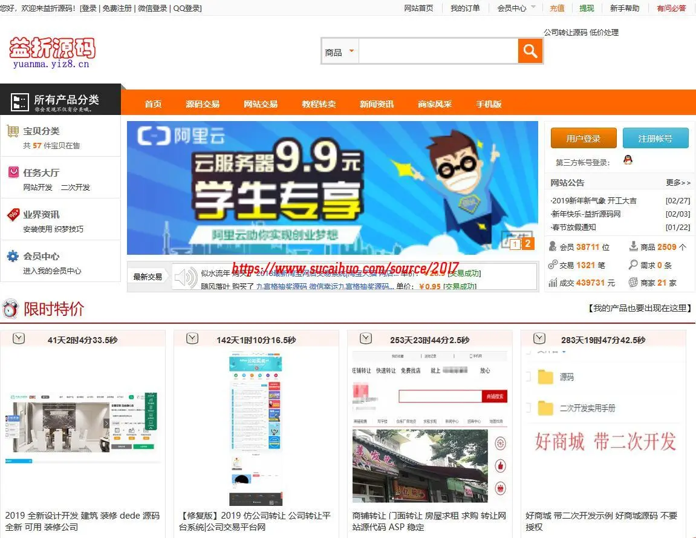
Task: Click the search magnifier button
Action: point(530,51)
